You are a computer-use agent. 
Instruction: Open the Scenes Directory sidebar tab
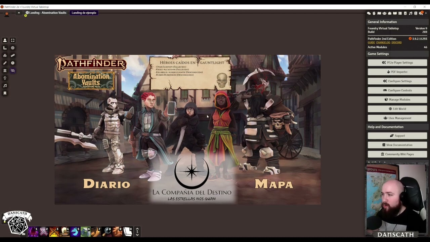pyautogui.click(x=379, y=13)
